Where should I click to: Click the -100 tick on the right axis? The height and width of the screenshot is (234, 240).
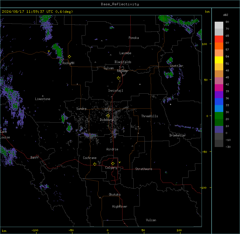click(x=204, y=188)
